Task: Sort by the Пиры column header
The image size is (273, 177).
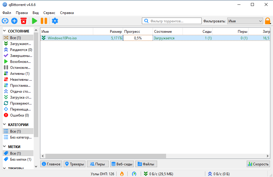Action: click(230, 32)
